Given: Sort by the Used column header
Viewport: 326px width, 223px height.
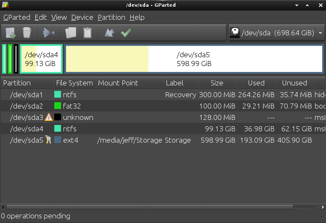Looking at the screenshot, I should [x=256, y=83].
